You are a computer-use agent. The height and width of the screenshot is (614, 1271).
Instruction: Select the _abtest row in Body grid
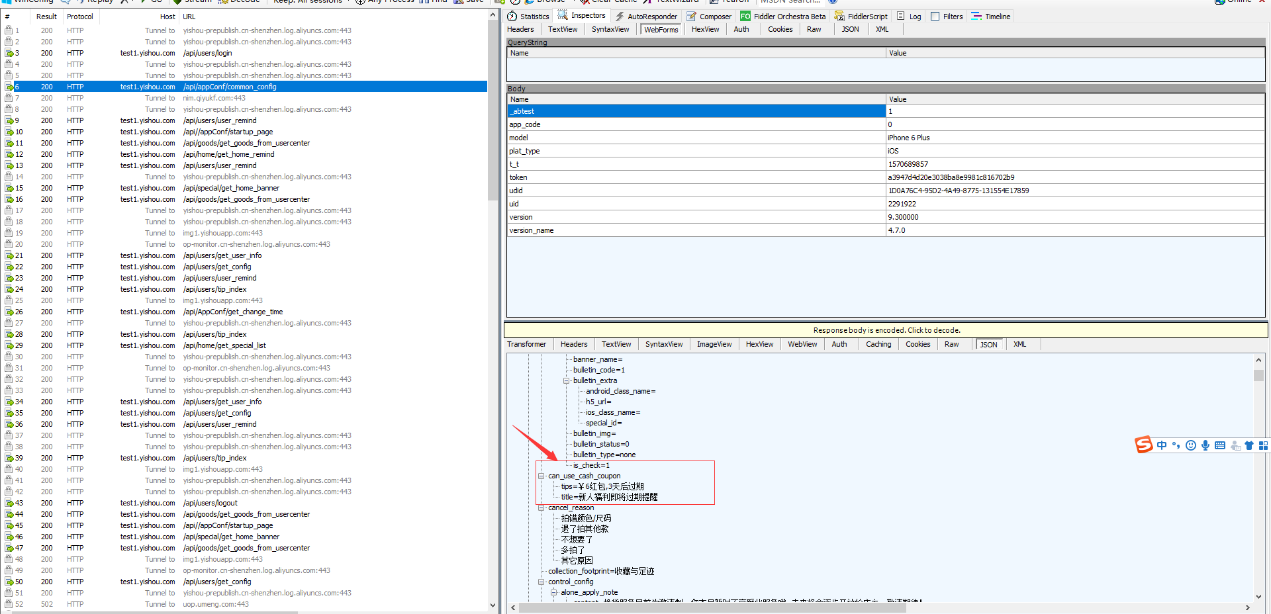886,111
